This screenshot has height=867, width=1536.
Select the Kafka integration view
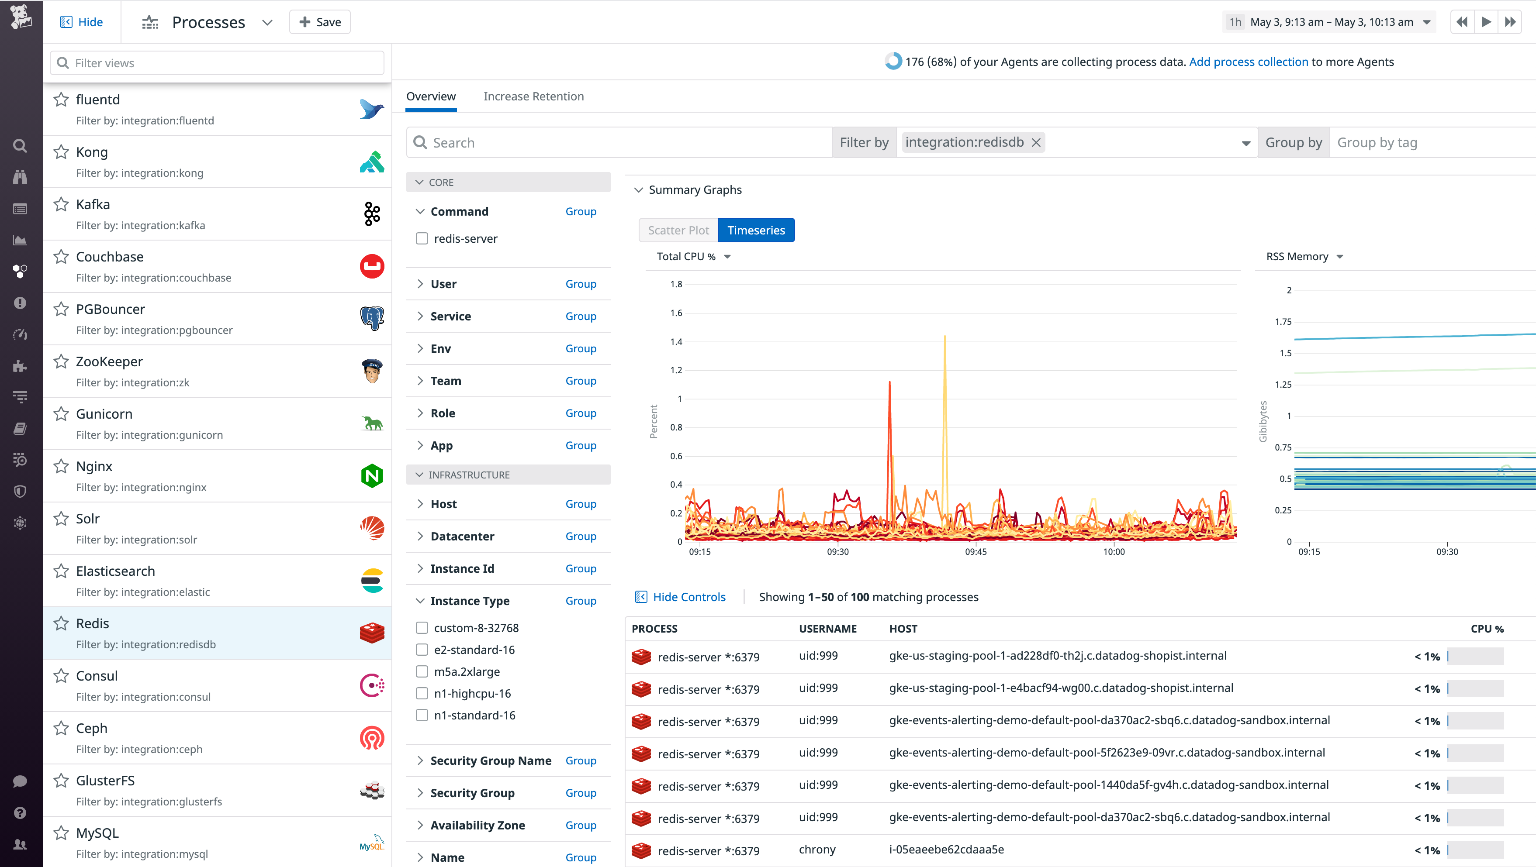point(93,204)
